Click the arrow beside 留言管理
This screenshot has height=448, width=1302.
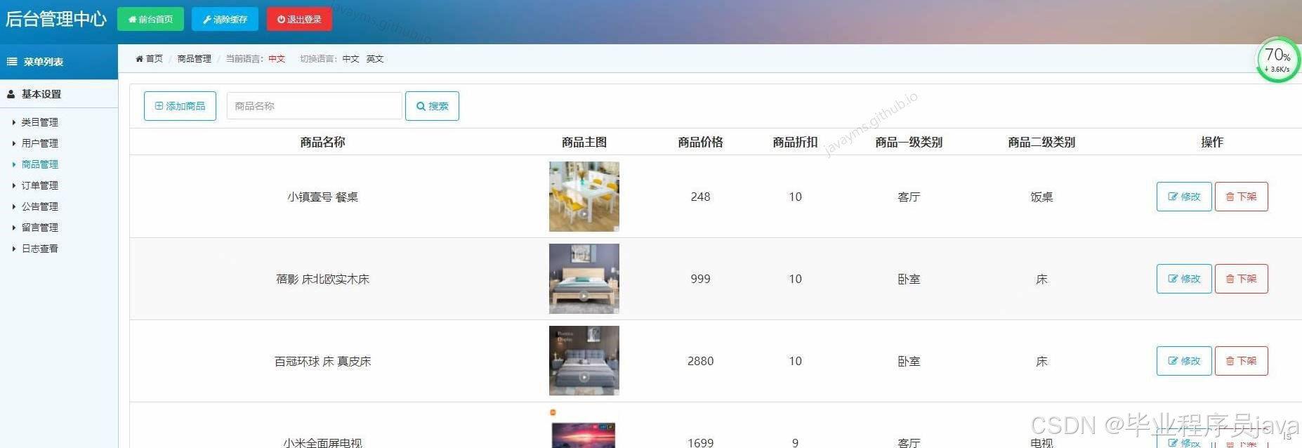tap(14, 228)
